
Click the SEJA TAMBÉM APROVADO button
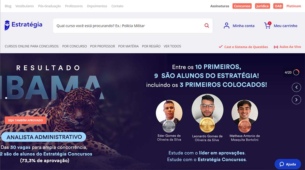point(26,120)
